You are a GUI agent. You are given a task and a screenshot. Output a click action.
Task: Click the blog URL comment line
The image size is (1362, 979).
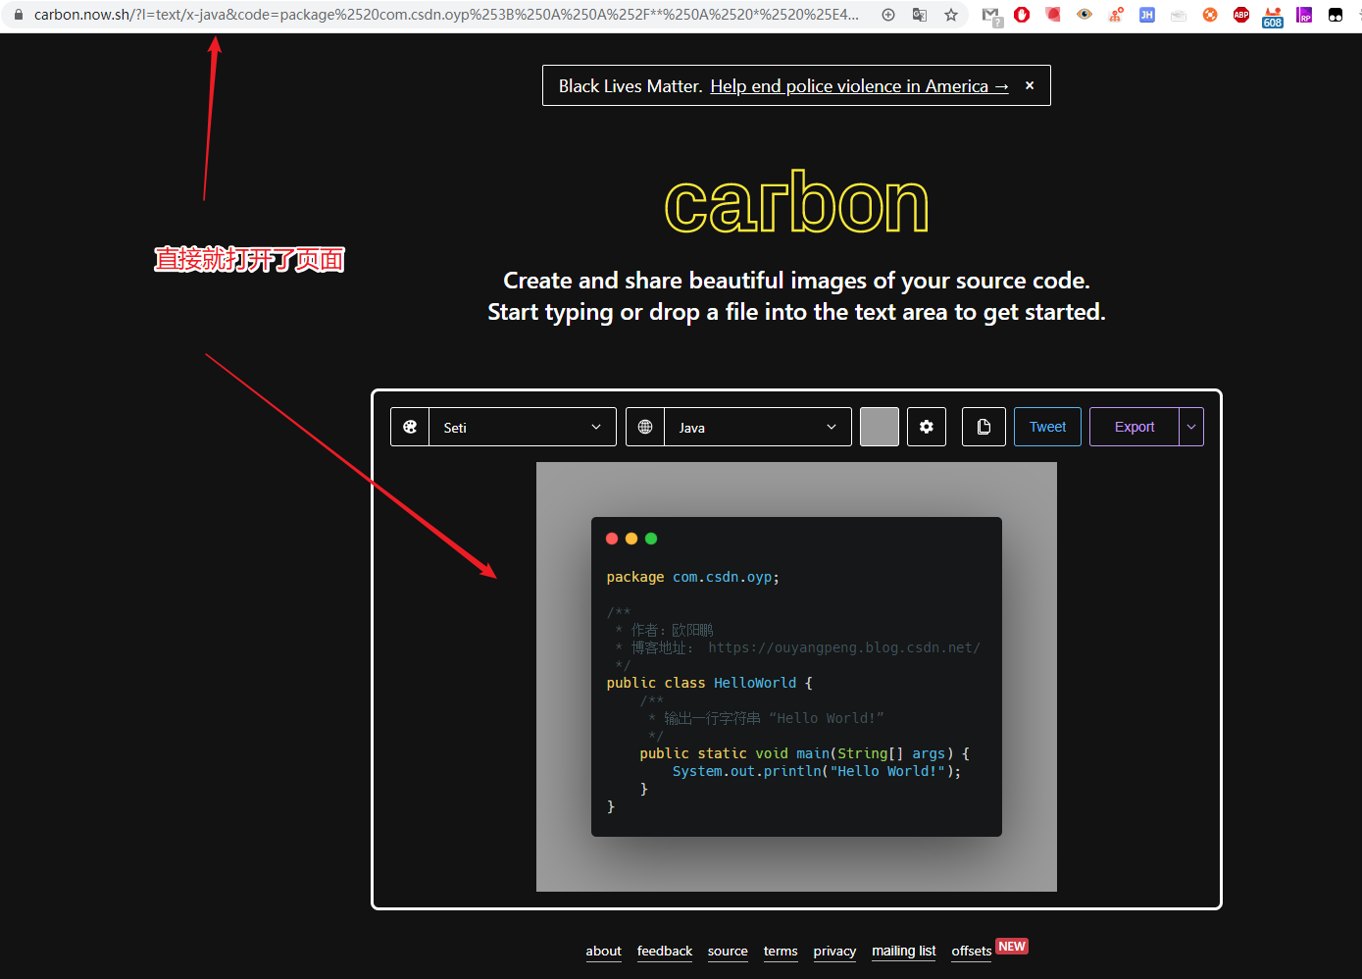pyautogui.click(x=797, y=647)
